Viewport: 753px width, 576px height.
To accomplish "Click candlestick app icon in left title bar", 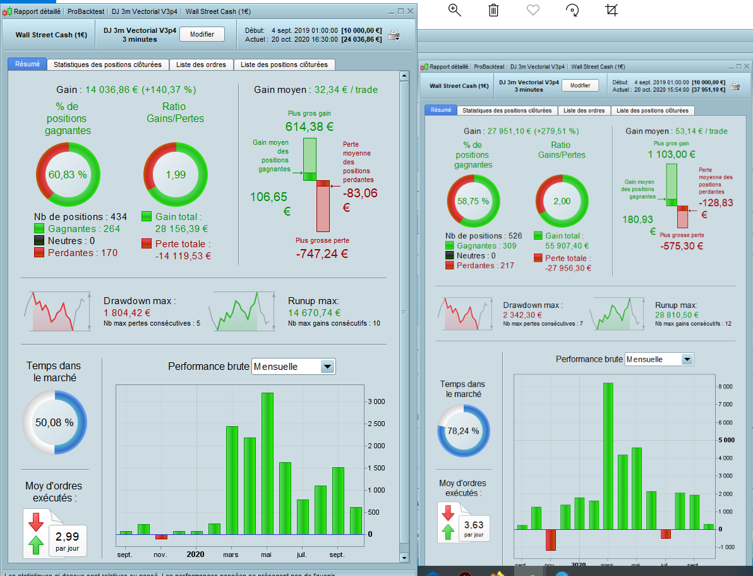I will tap(7, 11).
